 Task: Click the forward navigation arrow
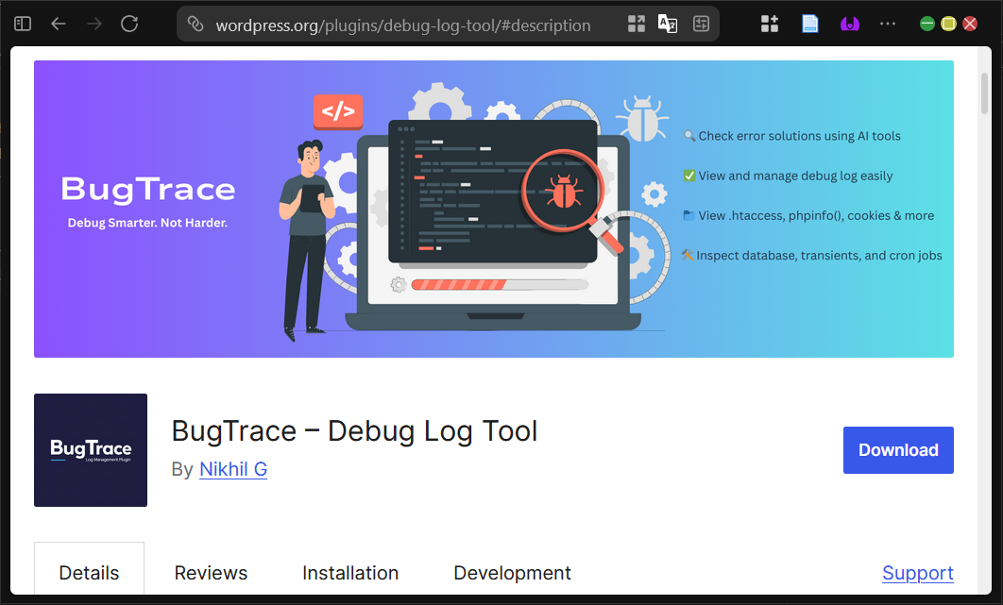94,25
